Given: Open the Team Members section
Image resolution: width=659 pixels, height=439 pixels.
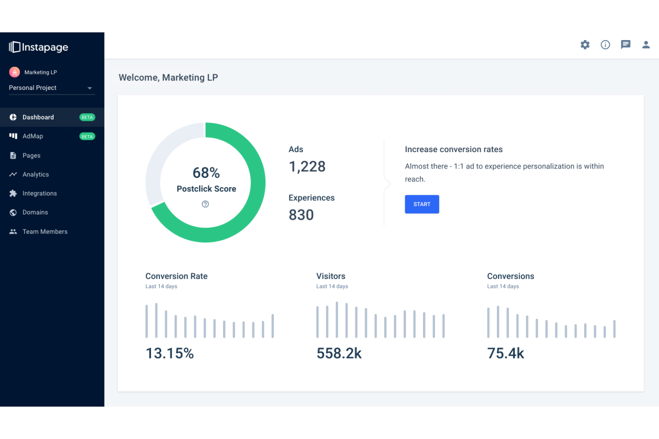Looking at the screenshot, I should tap(45, 231).
